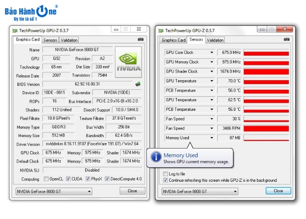
Task: Click the 1674.0 MHz shader clock value
Action: click(229, 71)
